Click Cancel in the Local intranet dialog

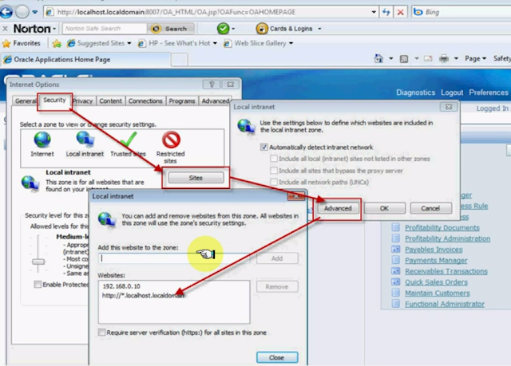click(431, 208)
